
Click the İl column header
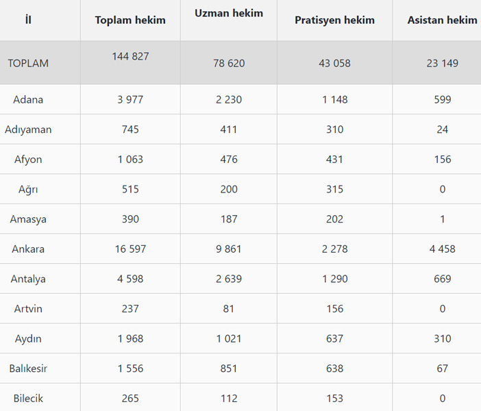(x=28, y=20)
